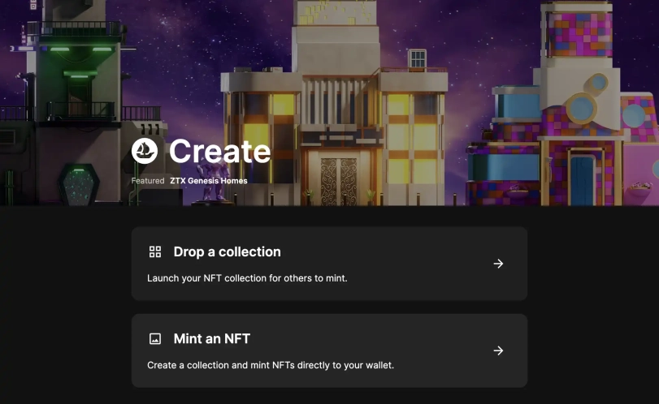Click the "Featured" label under Create
Image resolution: width=659 pixels, height=404 pixels.
148,181
